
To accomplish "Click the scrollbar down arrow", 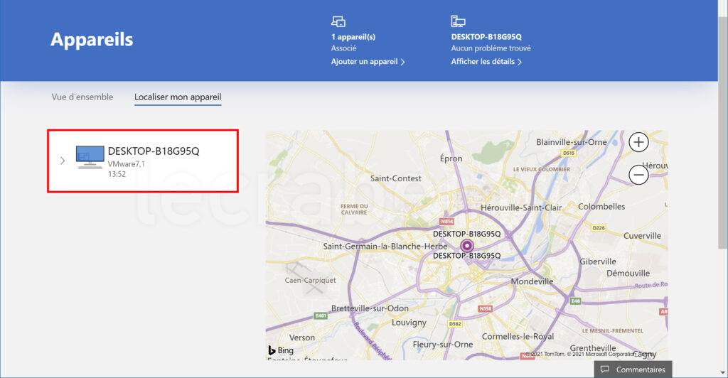I will click(x=723, y=373).
